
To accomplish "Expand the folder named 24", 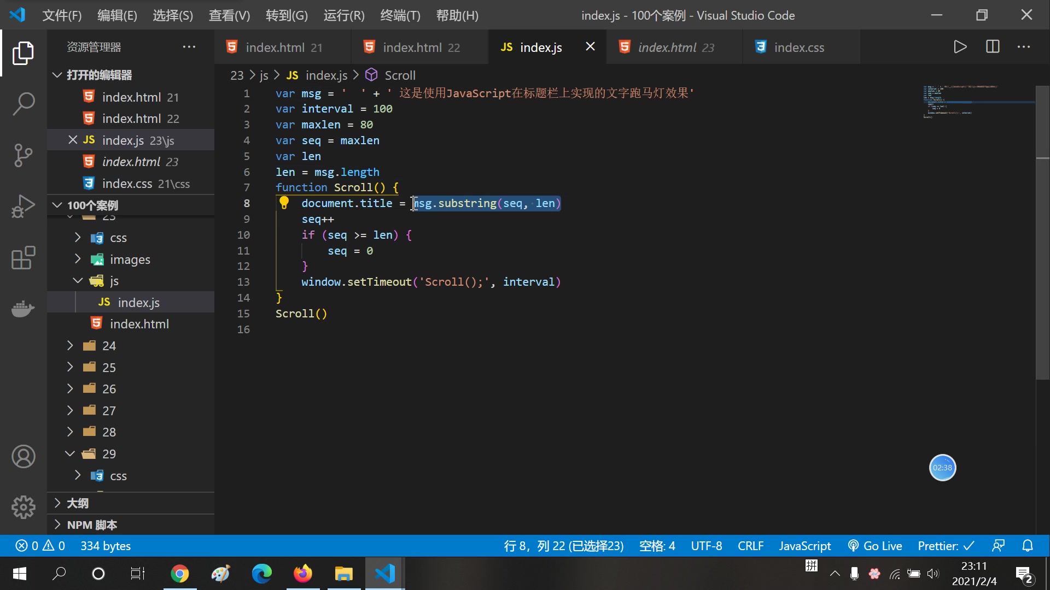I will tap(109, 346).
